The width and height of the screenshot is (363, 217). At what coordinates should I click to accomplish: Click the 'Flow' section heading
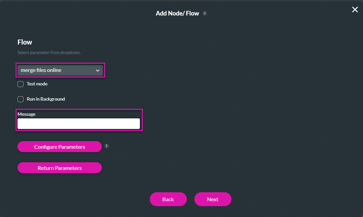click(x=25, y=42)
